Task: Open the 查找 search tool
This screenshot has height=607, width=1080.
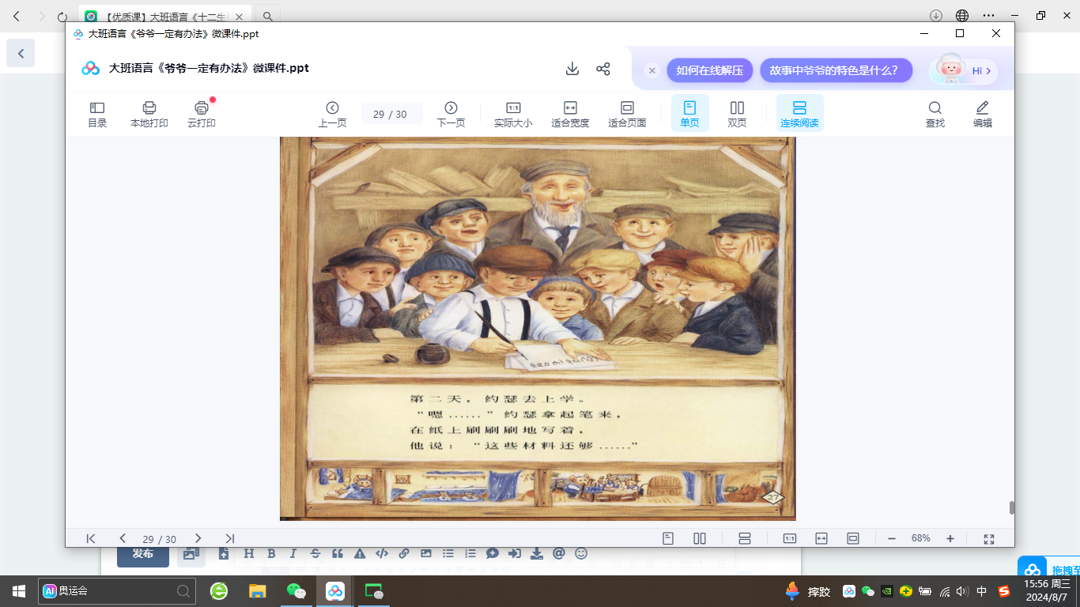Action: 935,114
